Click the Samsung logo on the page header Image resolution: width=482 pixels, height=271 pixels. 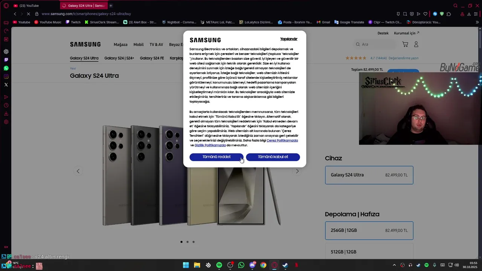[85, 44]
